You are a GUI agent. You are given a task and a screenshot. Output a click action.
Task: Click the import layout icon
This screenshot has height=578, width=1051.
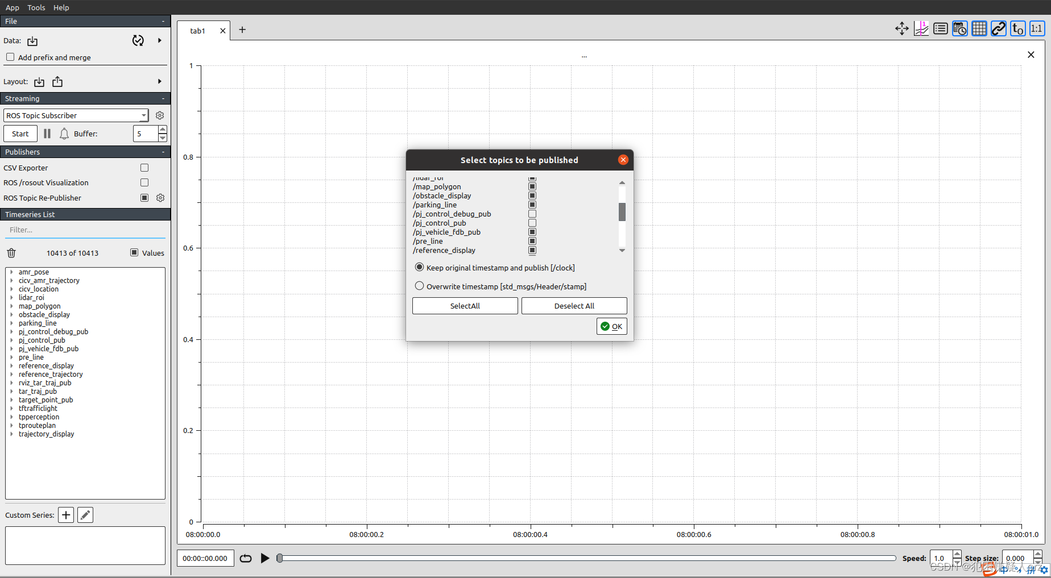[39, 82]
